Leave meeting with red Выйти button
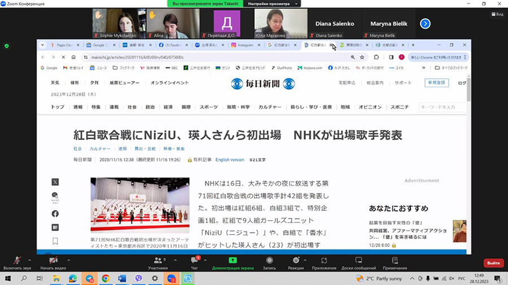The width and height of the screenshot is (508, 285). tap(493, 263)
